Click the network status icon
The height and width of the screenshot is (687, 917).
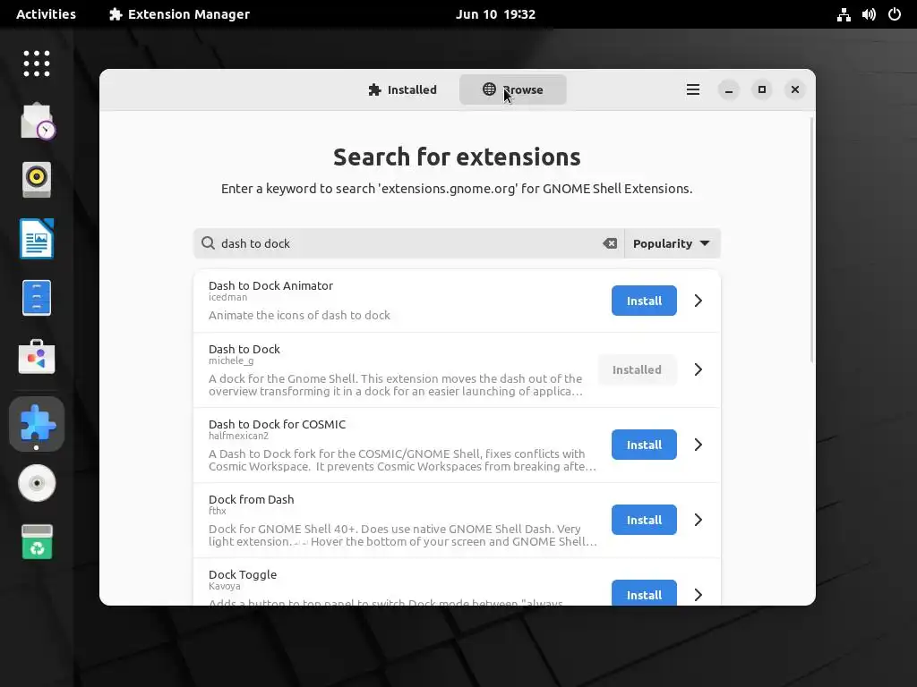[x=844, y=14]
